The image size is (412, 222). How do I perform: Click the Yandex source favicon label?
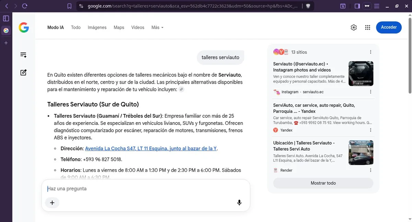(x=283, y=130)
